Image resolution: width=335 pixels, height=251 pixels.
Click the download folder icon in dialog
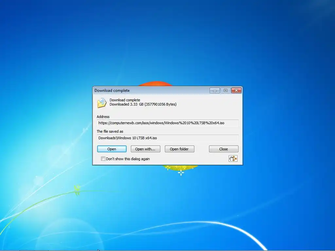102,103
